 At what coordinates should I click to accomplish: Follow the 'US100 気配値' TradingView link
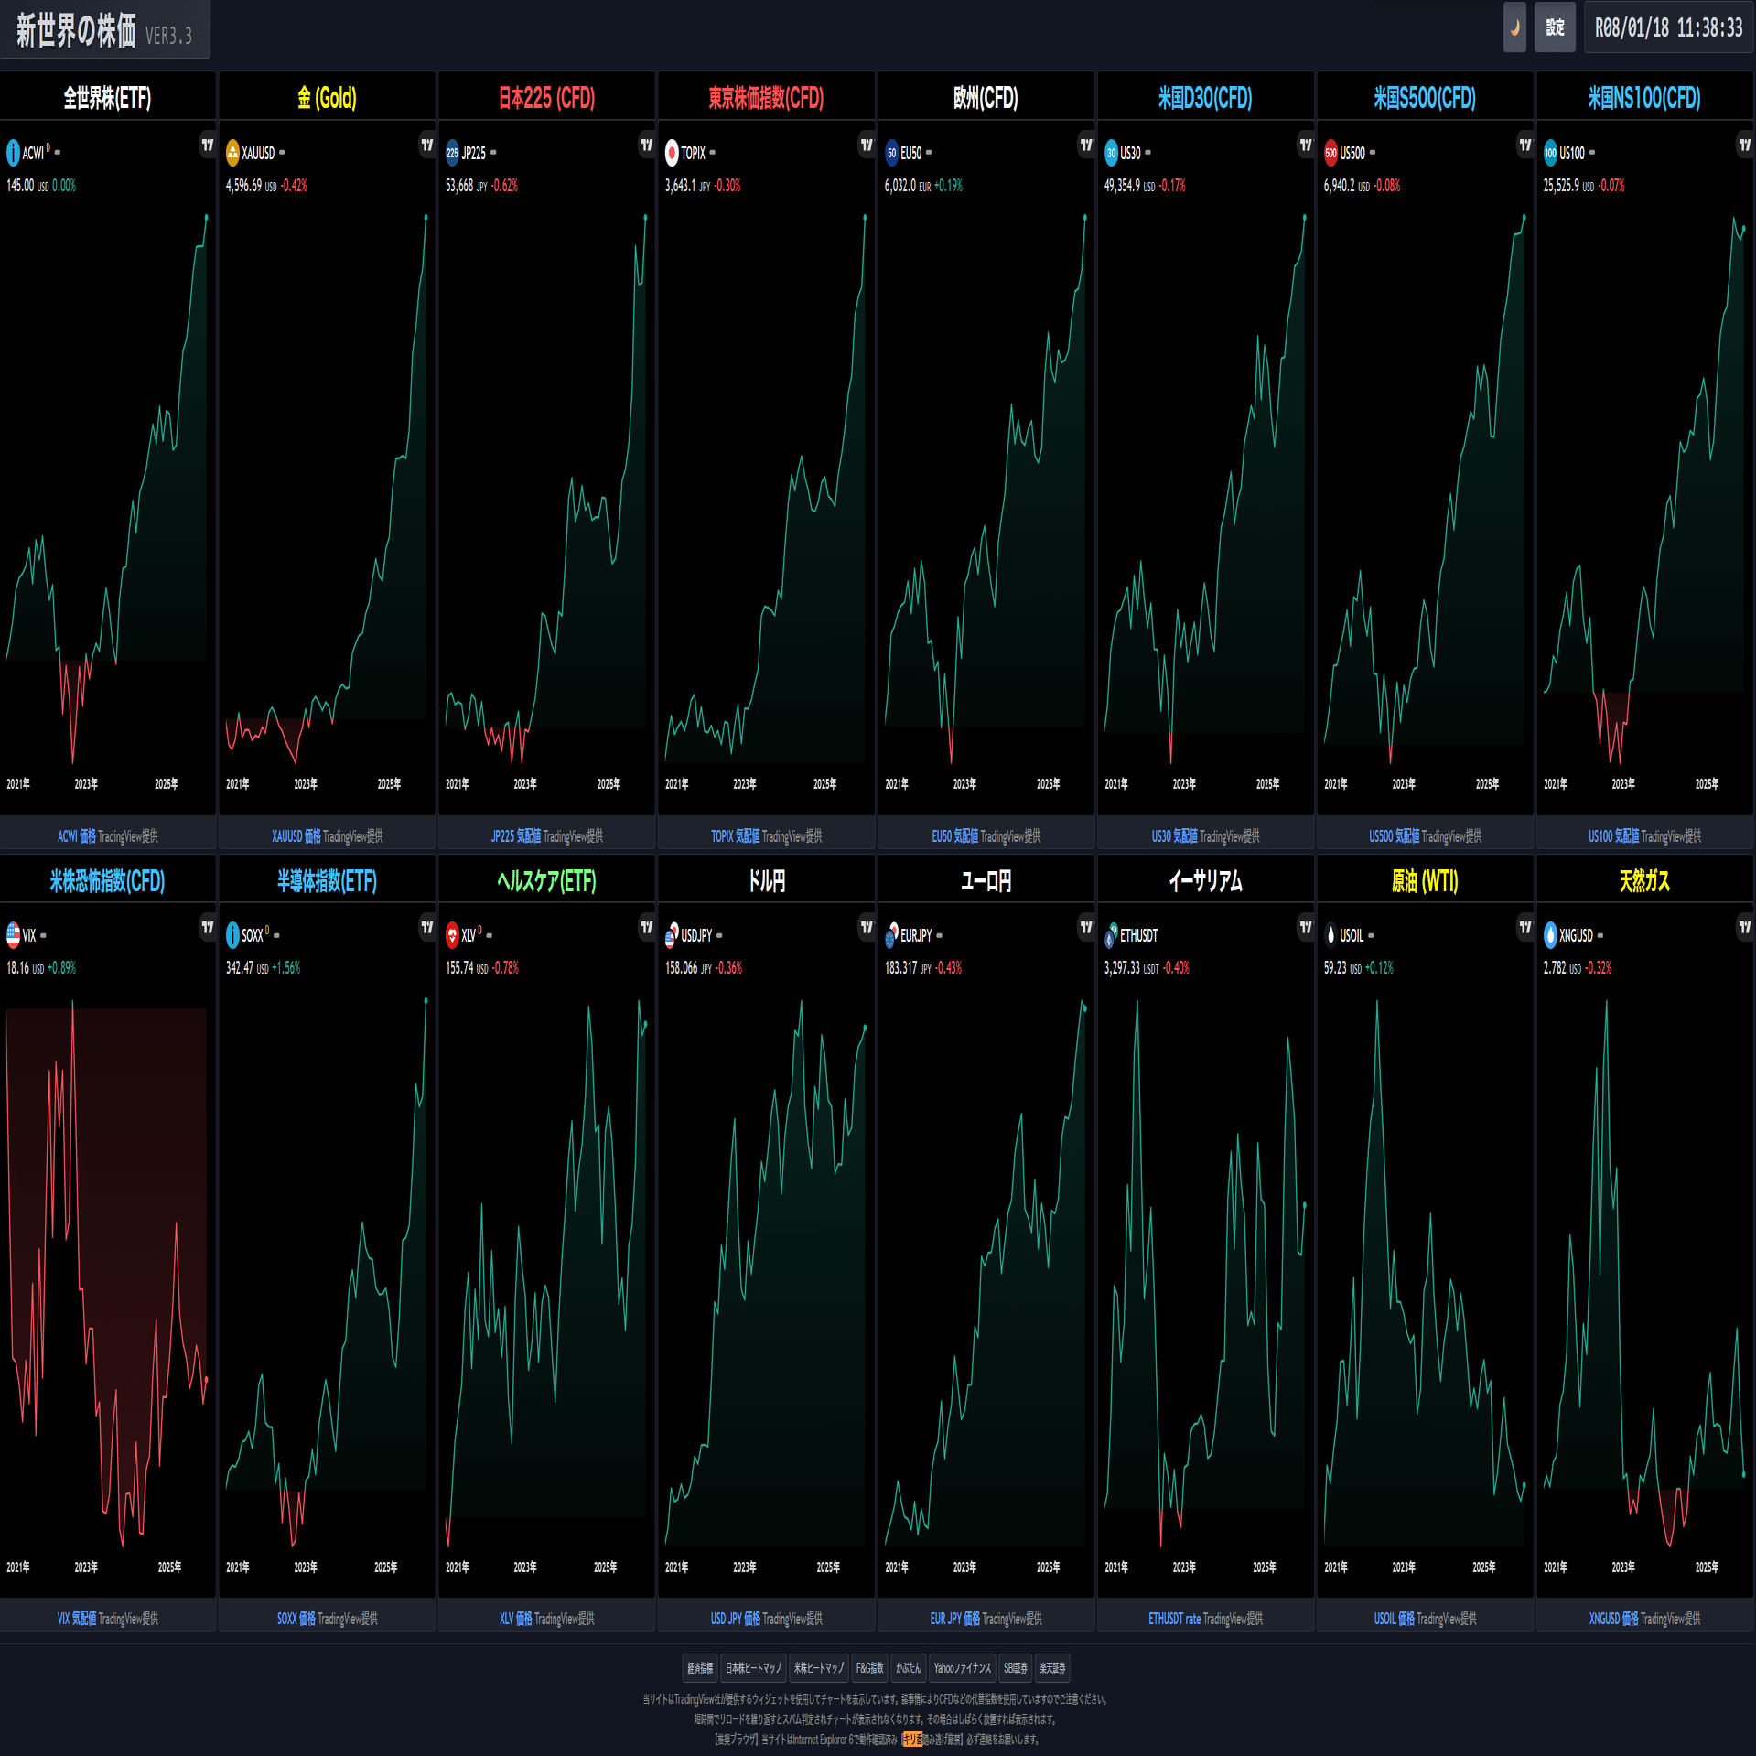[x=1613, y=836]
